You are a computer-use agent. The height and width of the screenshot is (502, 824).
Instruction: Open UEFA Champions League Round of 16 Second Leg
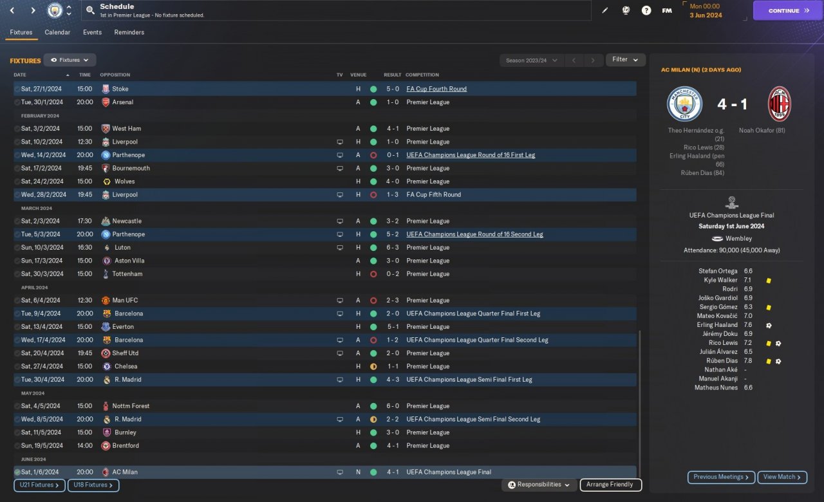click(x=474, y=234)
